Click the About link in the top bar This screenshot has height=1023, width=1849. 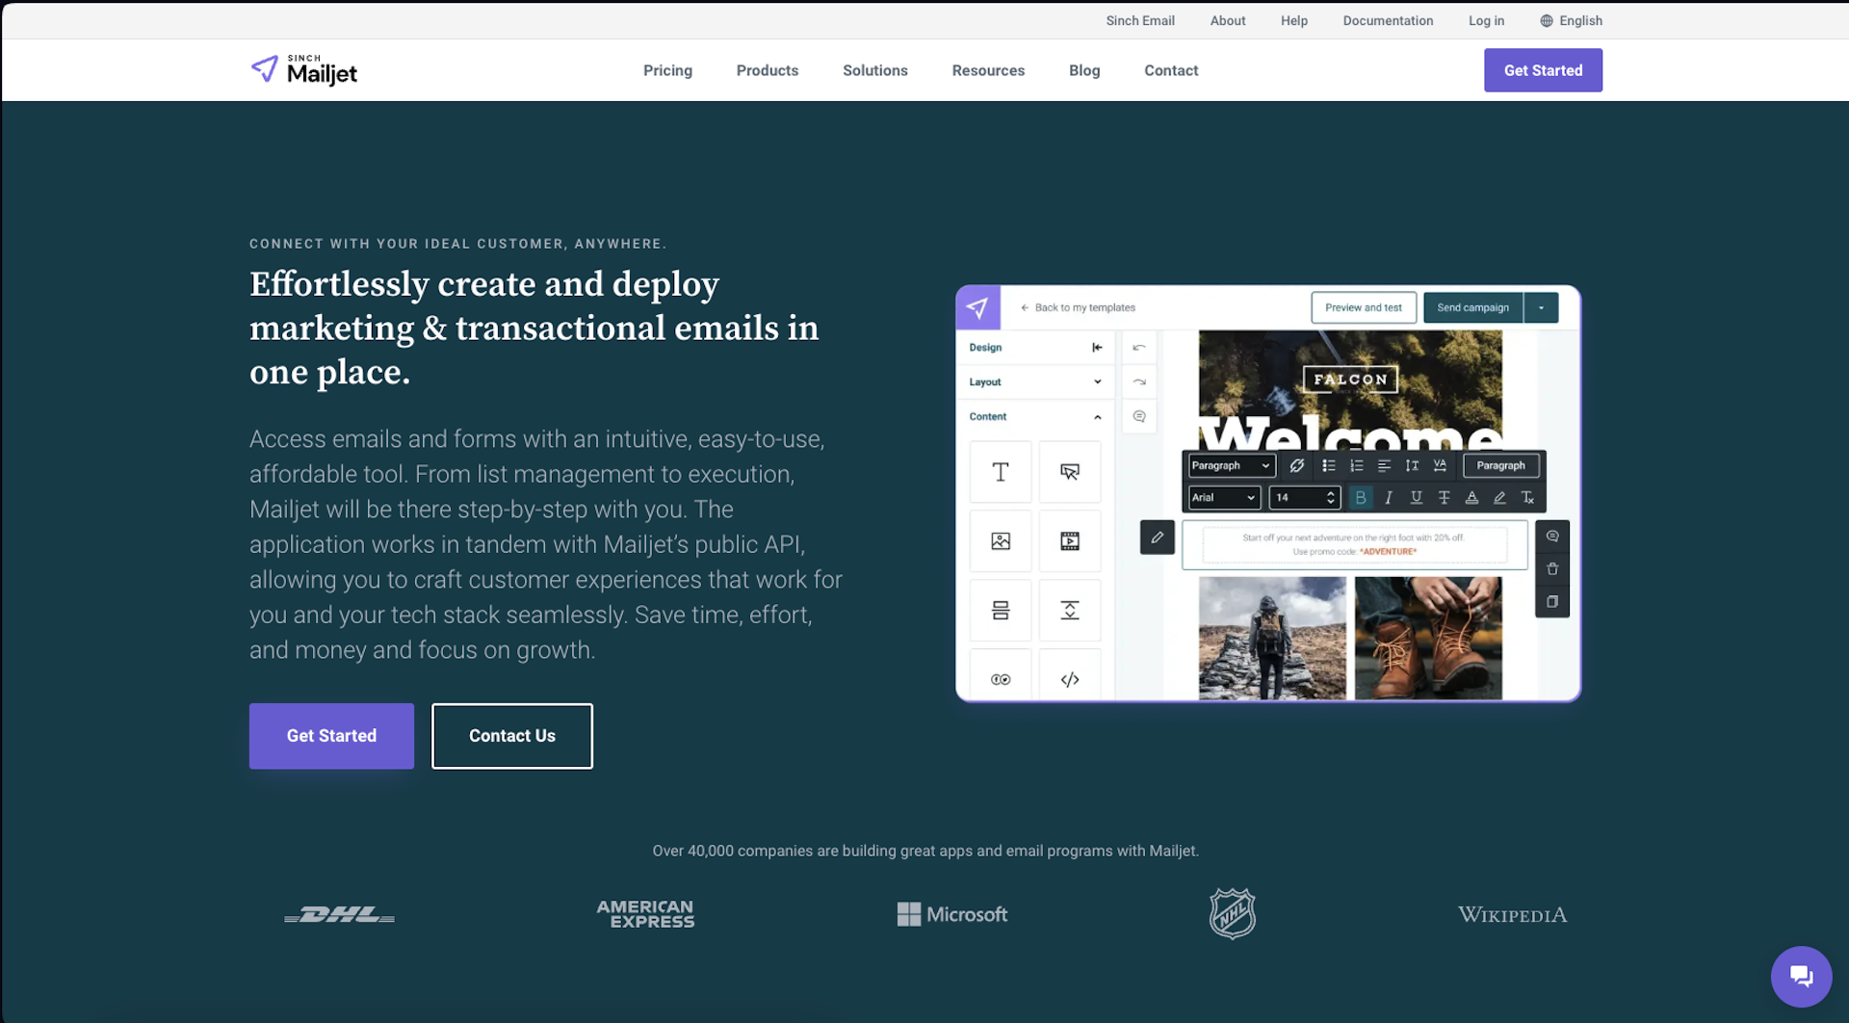pyautogui.click(x=1228, y=20)
